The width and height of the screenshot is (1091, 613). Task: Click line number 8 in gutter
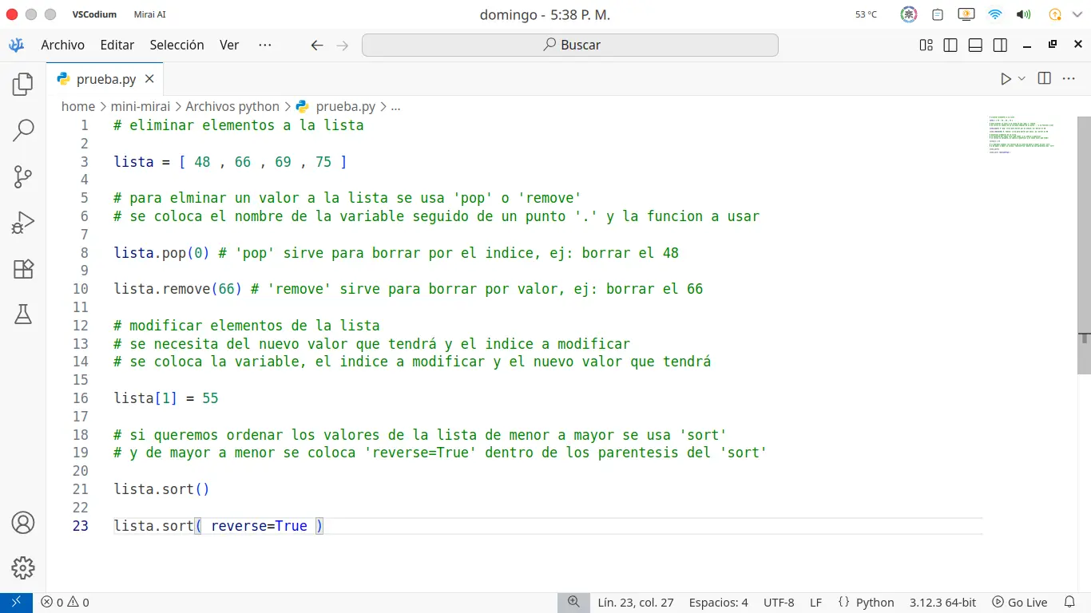(x=85, y=253)
